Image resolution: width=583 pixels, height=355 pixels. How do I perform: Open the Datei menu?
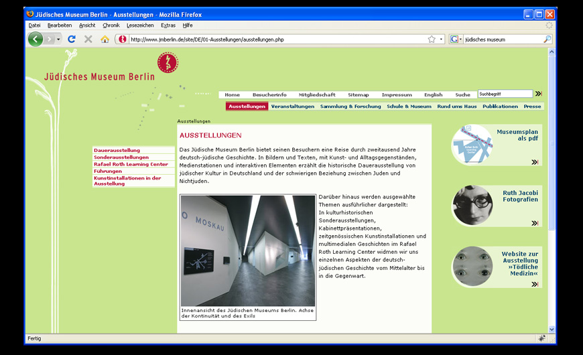(x=34, y=25)
